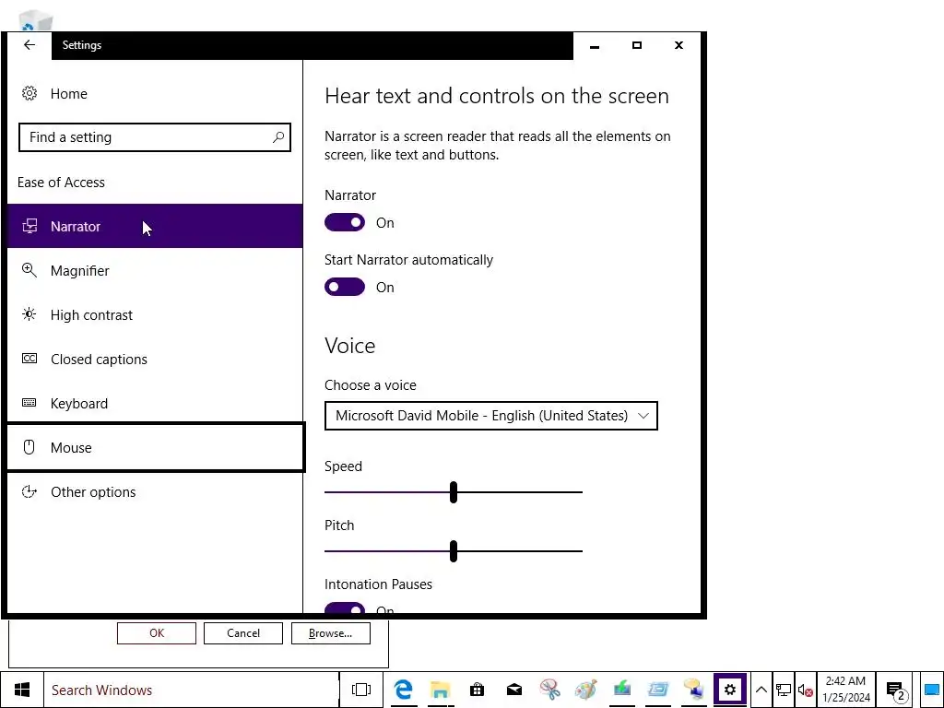Image resolution: width=944 pixels, height=708 pixels.
Task: Toggle Start Narrator automatically switch
Action: pos(345,288)
